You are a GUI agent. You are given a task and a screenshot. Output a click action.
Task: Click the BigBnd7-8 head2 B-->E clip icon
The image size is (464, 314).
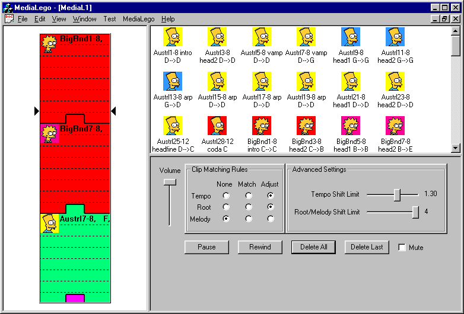click(x=395, y=126)
